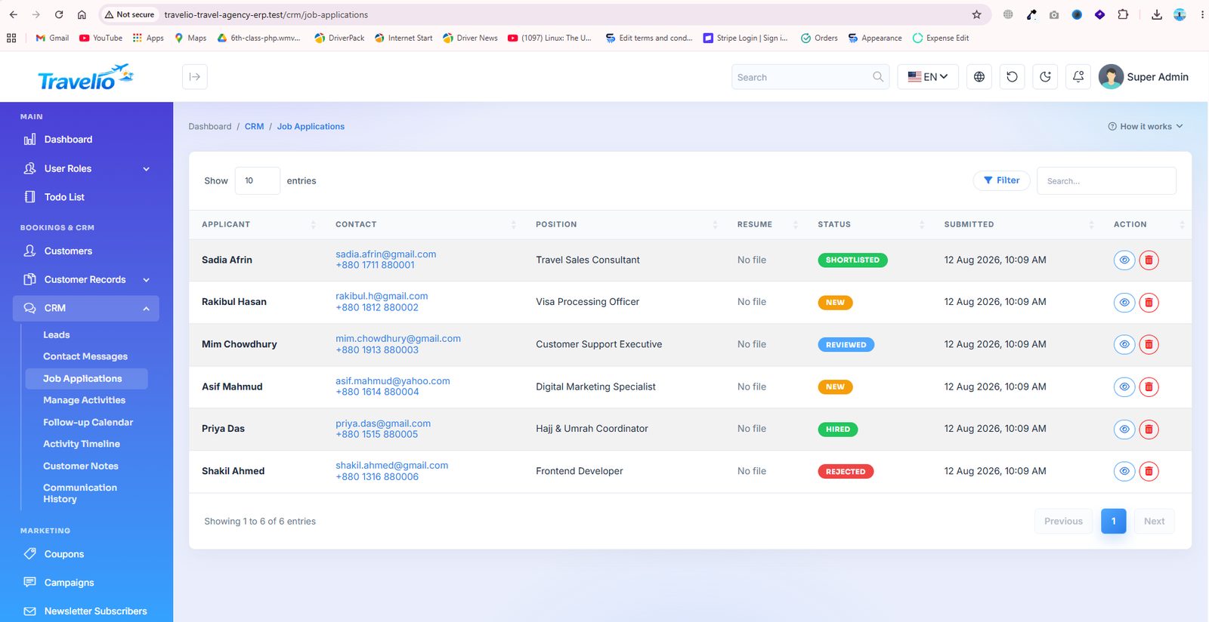The image size is (1209, 622).
Task: Open Gmail bookmark in bookmarks bar
Action: pyautogui.click(x=52, y=38)
